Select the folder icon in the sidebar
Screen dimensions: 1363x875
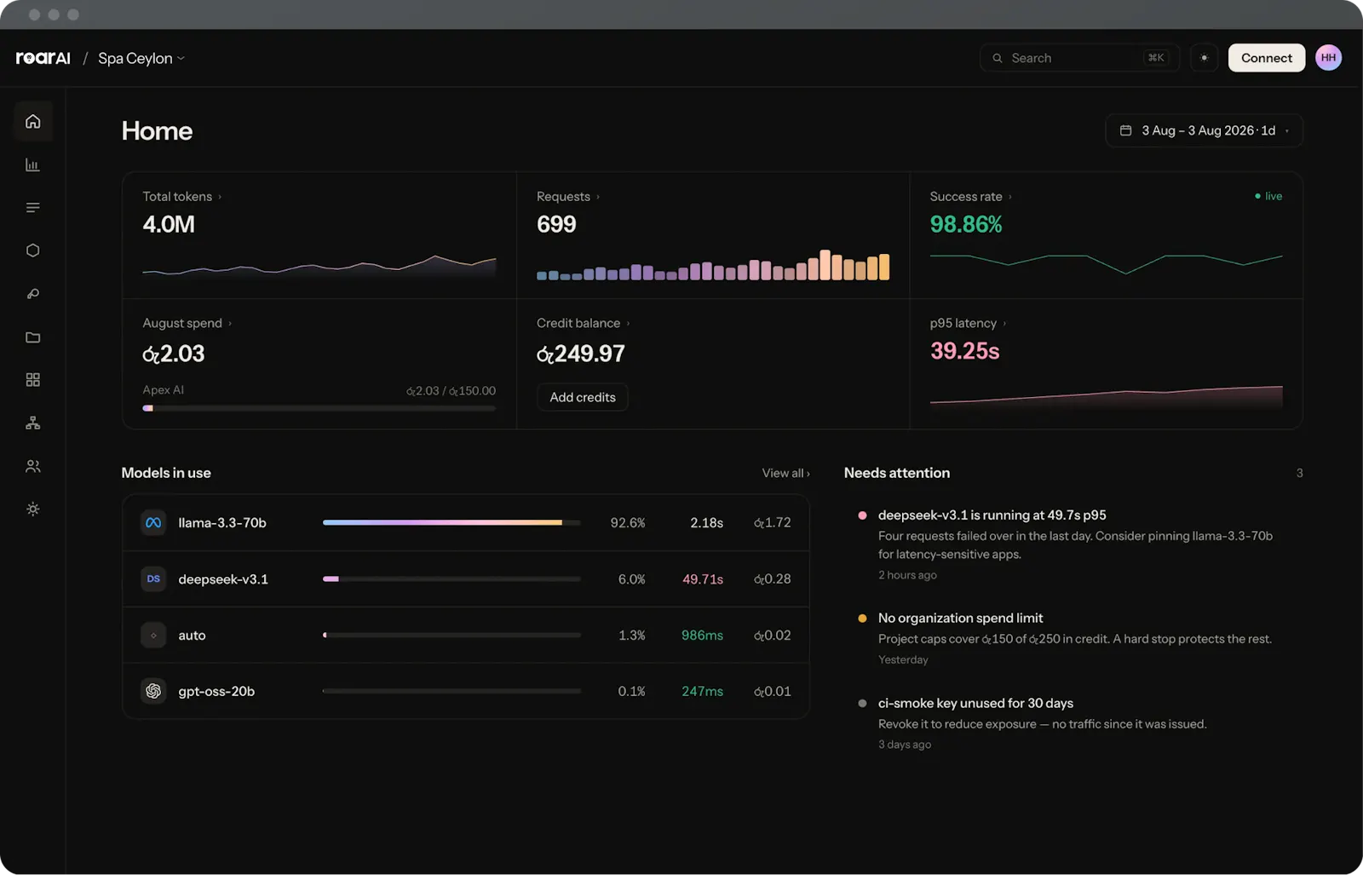pyautogui.click(x=33, y=337)
